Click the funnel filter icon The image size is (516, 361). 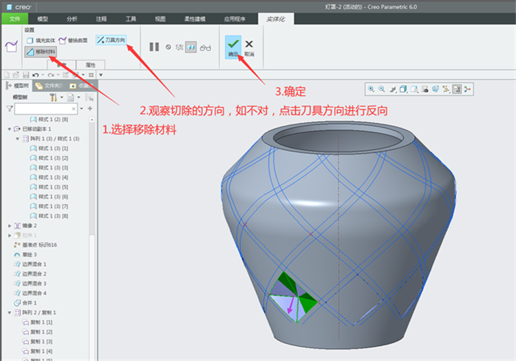point(10,109)
